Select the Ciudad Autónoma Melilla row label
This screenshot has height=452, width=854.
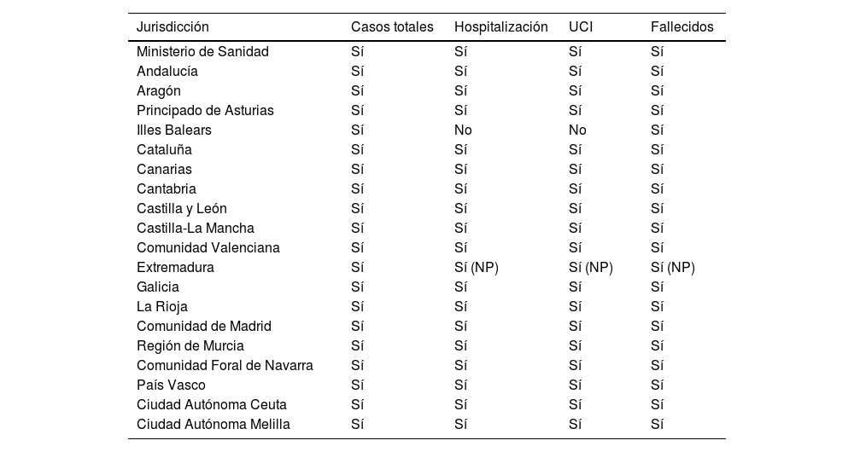pos(213,424)
